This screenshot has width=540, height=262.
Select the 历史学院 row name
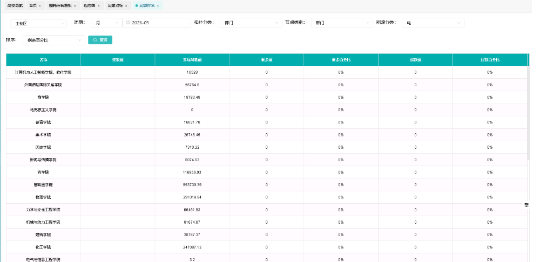tap(43, 147)
